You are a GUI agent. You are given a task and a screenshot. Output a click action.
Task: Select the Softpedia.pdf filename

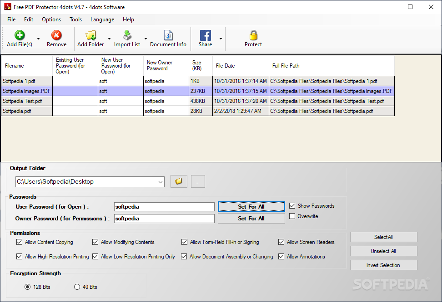(26, 111)
